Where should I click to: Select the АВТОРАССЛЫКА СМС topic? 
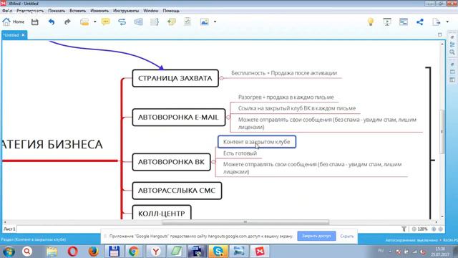(177, 191)
